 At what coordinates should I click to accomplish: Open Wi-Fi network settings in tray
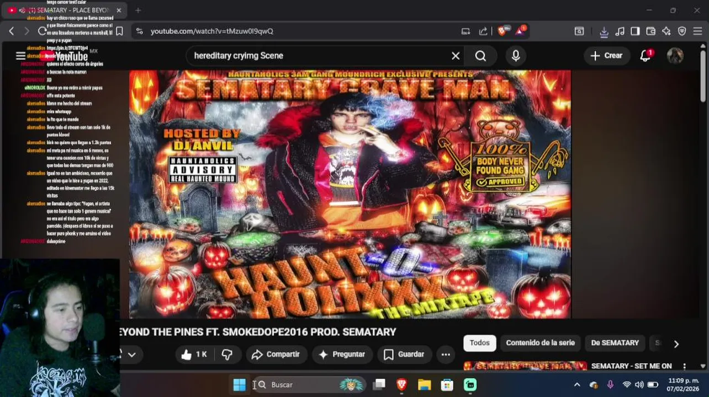point(627,385)
